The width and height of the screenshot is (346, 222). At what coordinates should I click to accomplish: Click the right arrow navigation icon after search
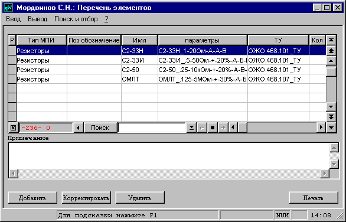(x=223, y=128)
